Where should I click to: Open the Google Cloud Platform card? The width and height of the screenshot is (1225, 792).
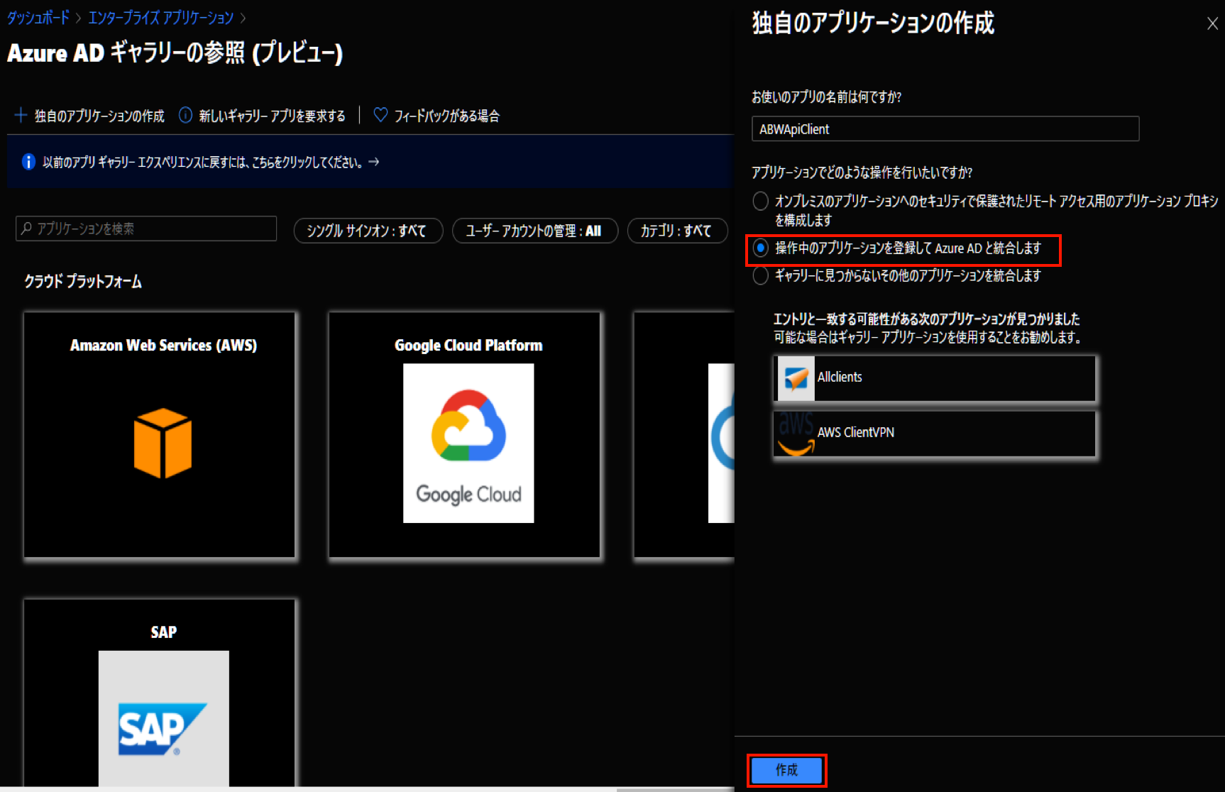coord(465,435)
